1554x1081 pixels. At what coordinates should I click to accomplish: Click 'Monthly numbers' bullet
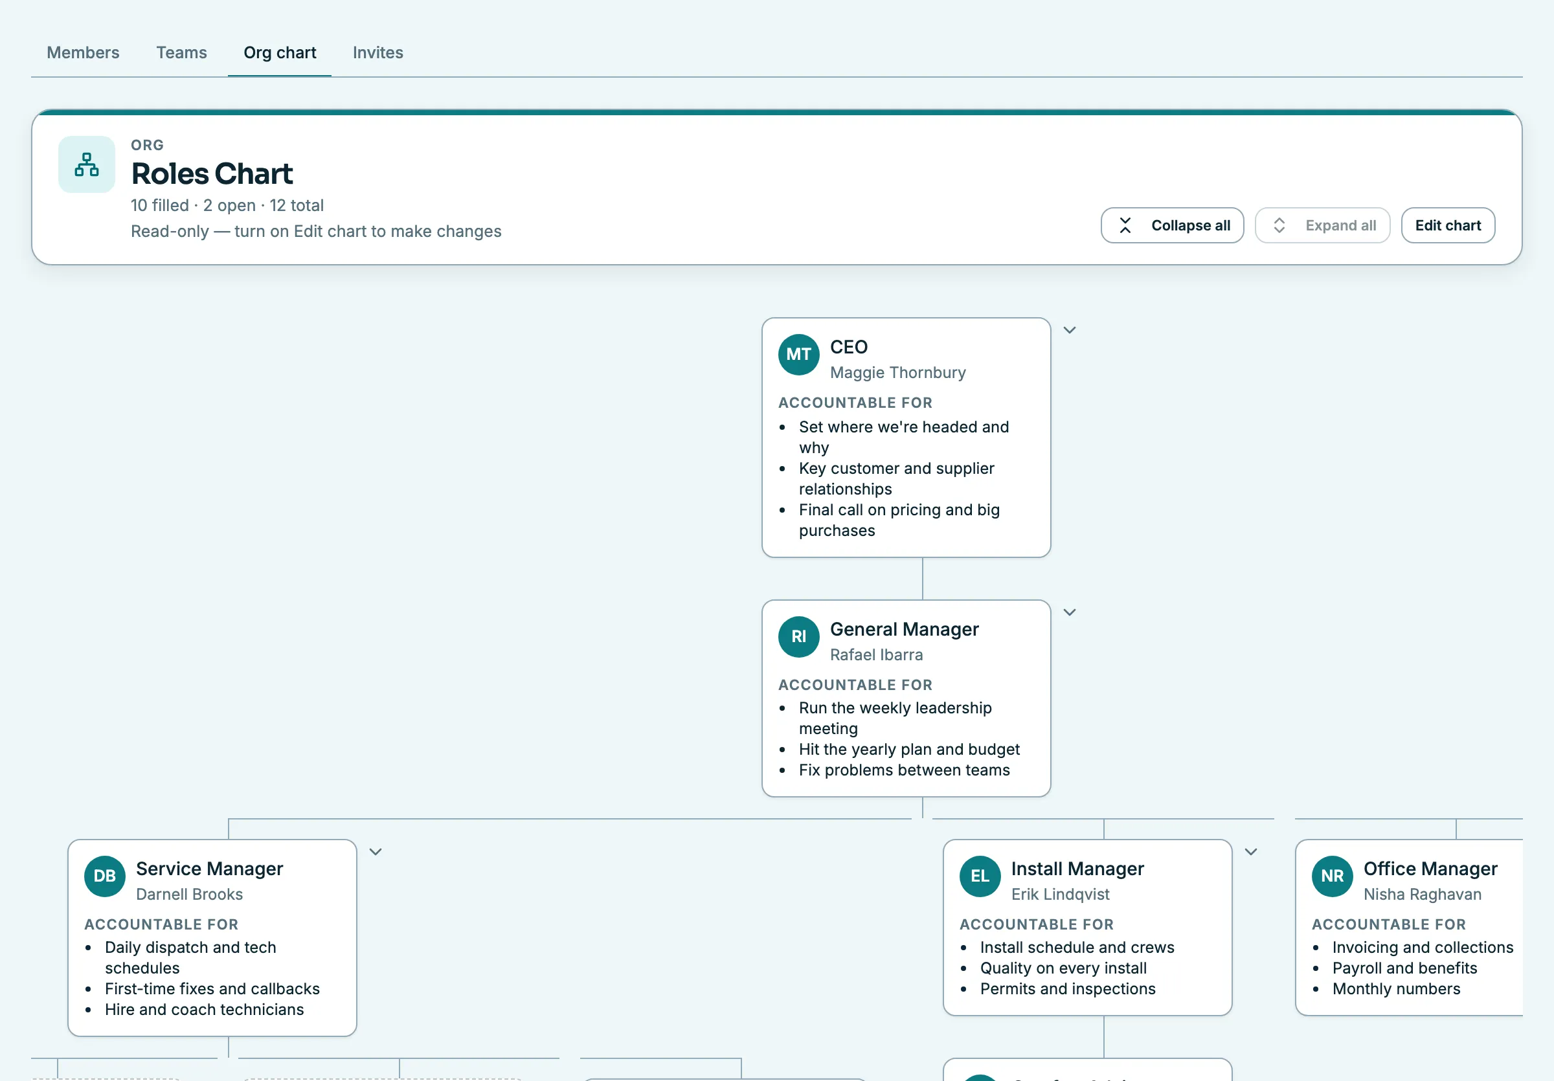1396,989
